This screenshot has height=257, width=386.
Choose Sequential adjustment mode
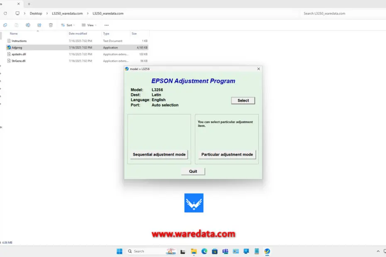[x=159, y=155]
